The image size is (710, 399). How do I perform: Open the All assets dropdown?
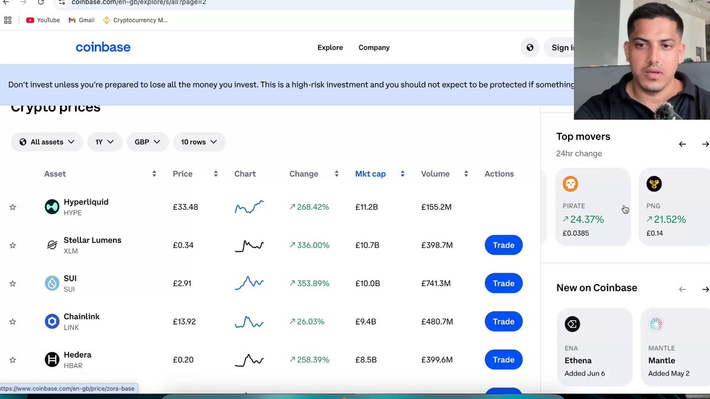47,142
